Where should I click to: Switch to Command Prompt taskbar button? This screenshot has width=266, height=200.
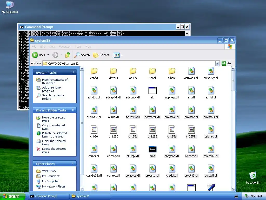[48, 196]
